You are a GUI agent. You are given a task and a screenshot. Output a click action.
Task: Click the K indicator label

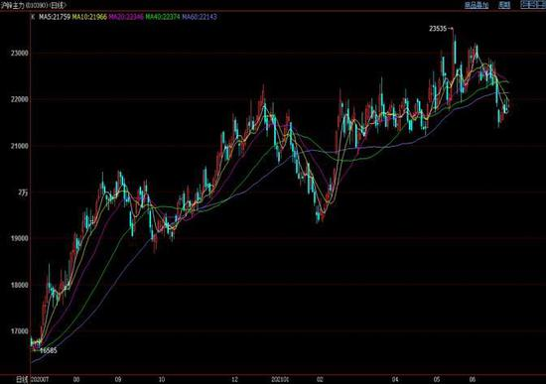[33, 17]
